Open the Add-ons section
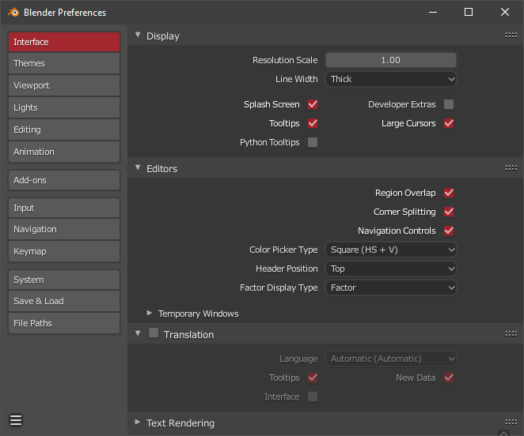 64,180
